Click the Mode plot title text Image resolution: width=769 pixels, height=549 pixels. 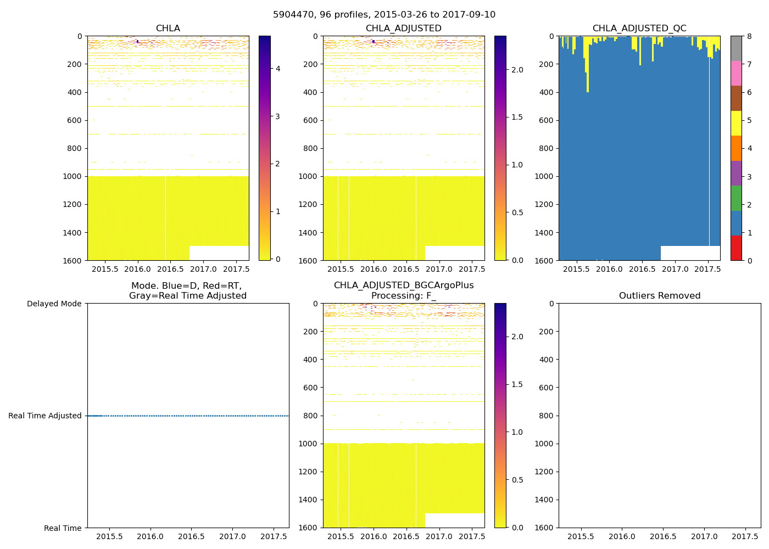tap(187, 291)
